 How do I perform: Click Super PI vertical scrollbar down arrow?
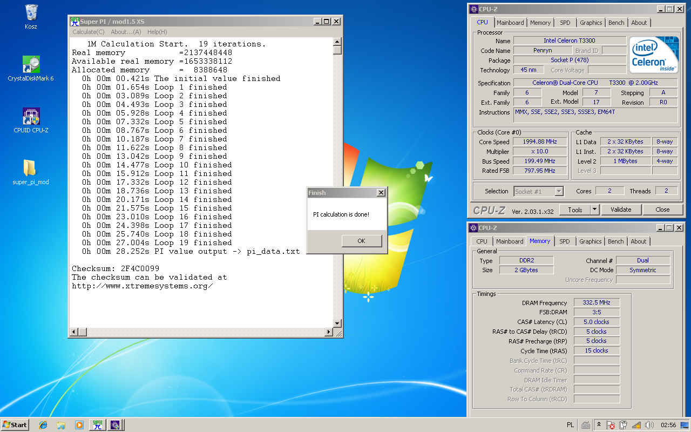click(x=337, y=323)
